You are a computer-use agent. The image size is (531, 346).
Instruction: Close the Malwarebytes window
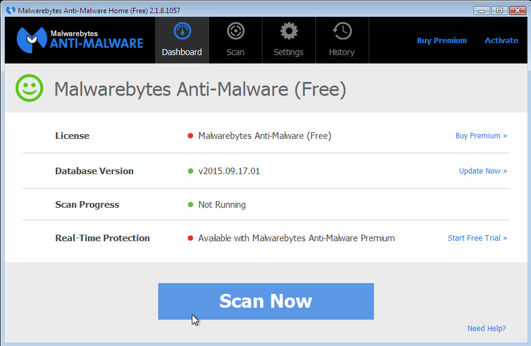coord(517,11)
